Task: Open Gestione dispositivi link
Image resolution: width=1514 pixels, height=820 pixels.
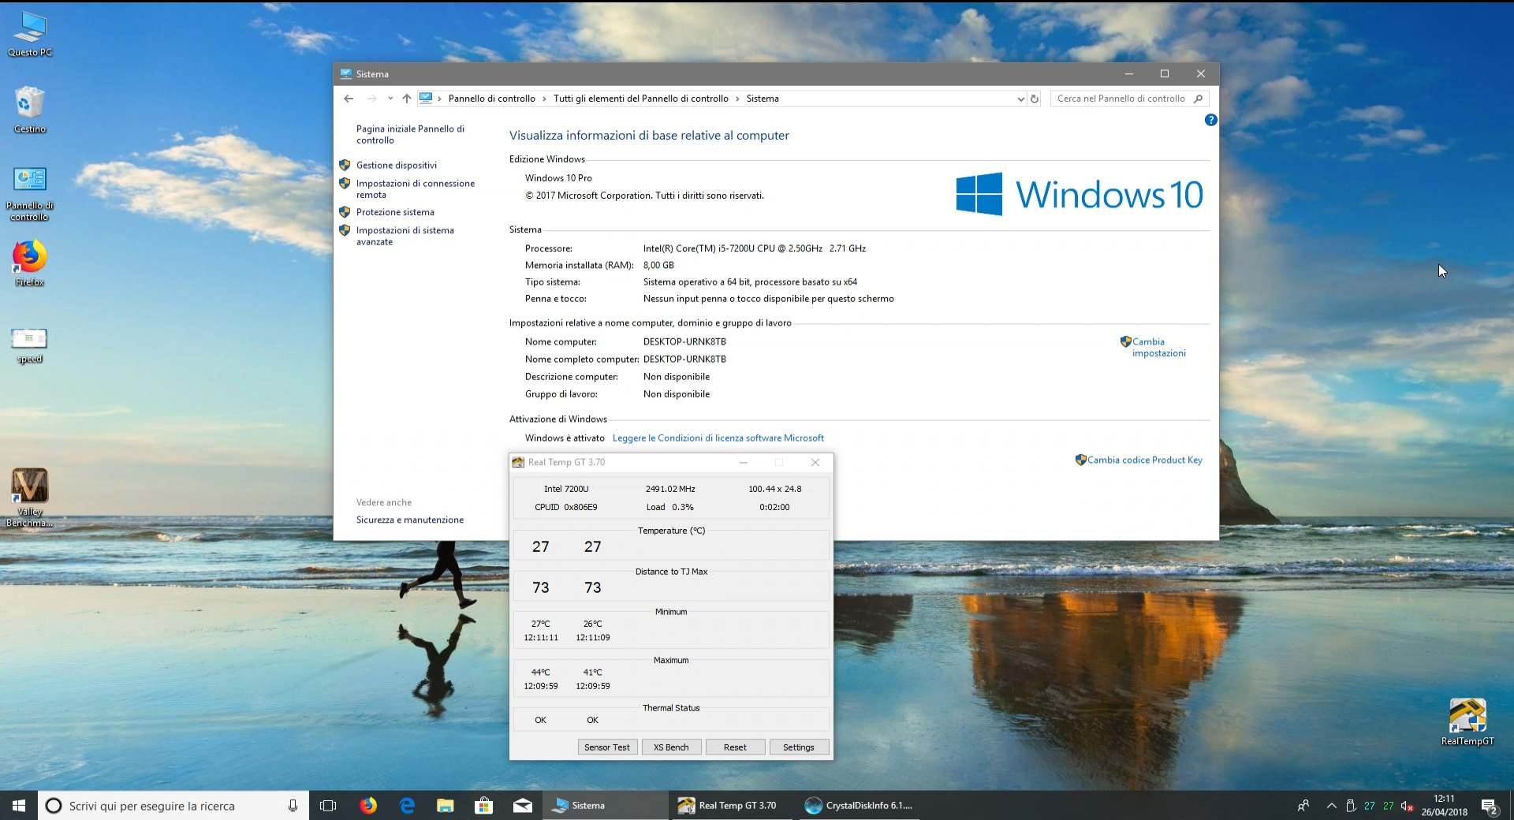Action: click(396, 165)
